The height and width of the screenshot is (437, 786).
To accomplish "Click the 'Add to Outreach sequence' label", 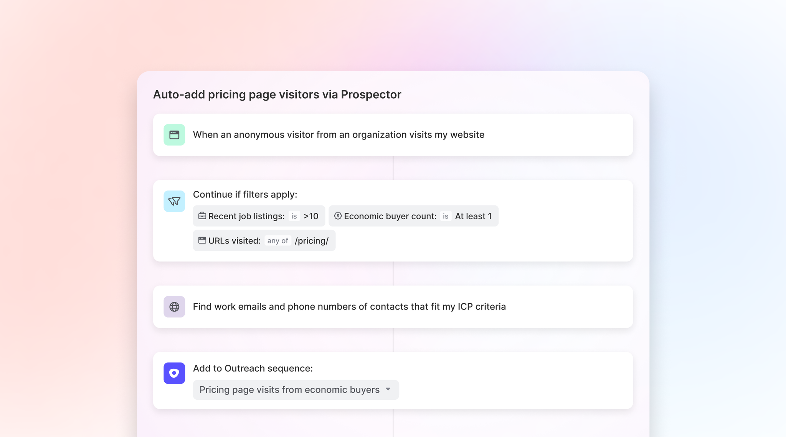I will [x=253, y=368].
